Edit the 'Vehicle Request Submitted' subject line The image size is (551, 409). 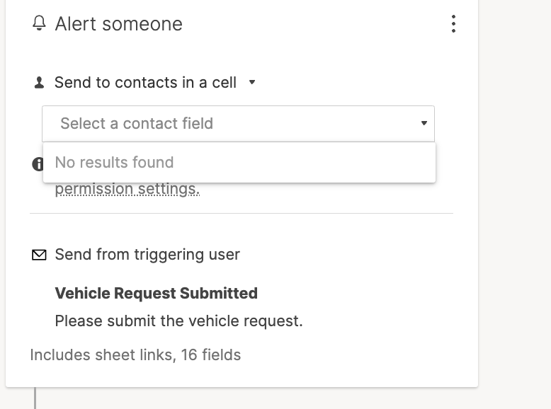(156, 293)
